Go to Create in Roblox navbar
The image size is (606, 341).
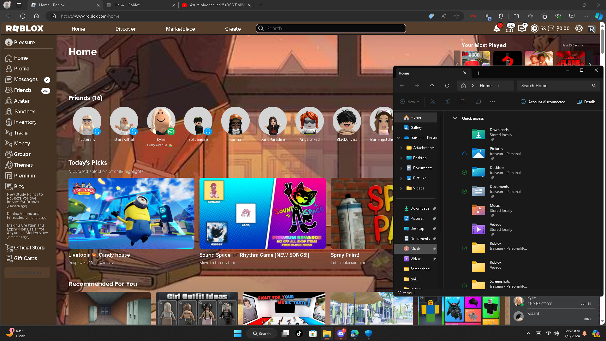(233, 29)
